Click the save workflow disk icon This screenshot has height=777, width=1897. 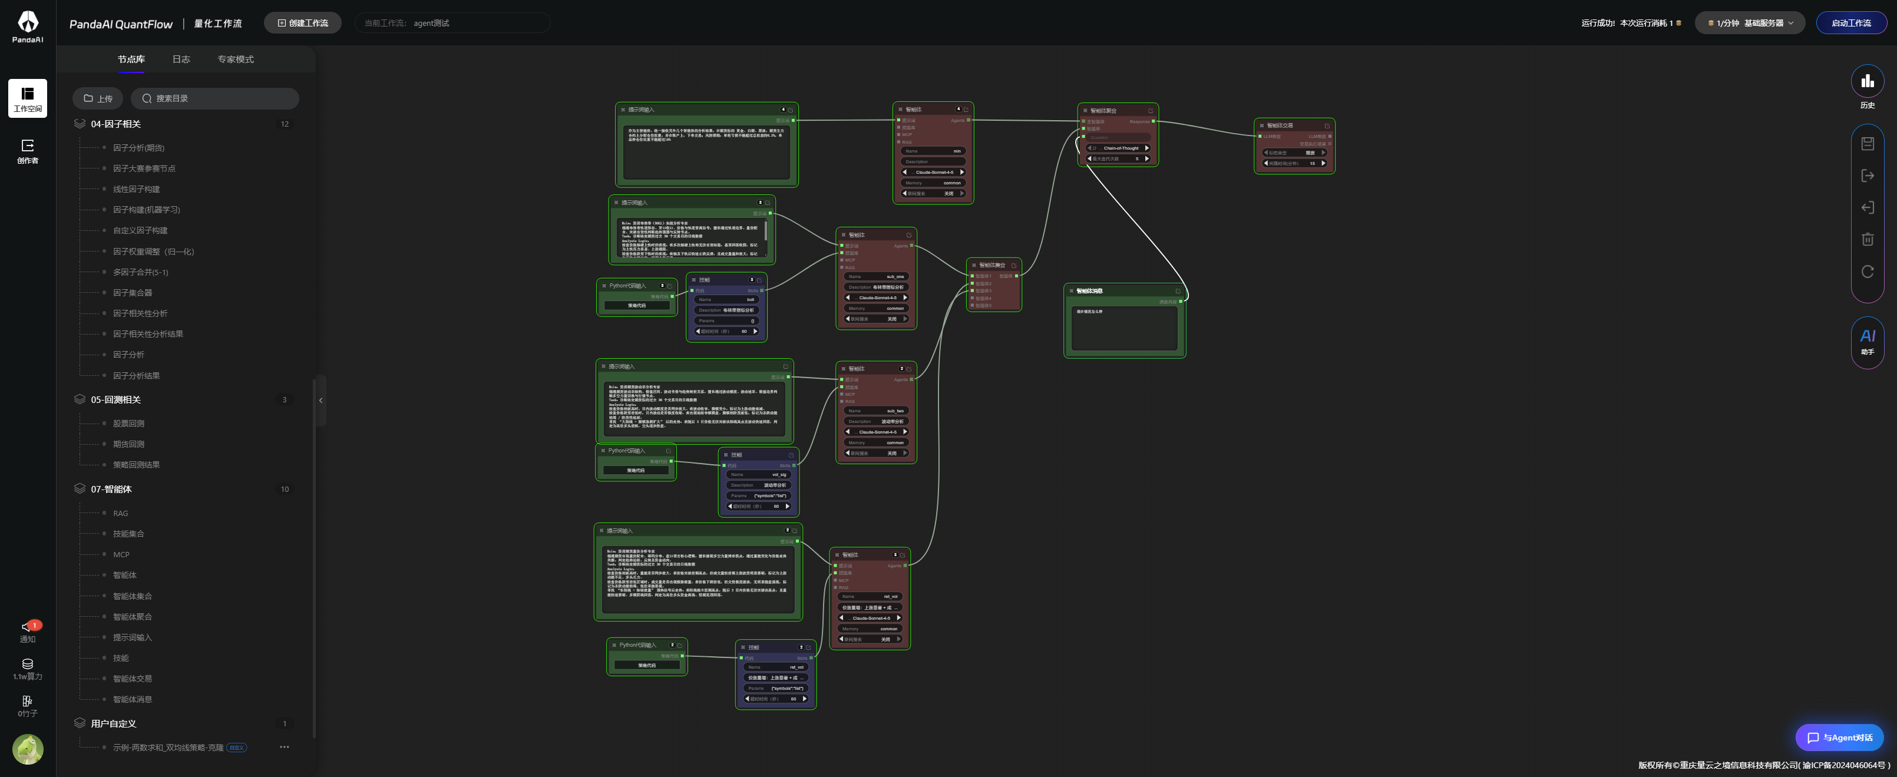coord(1867,144)
